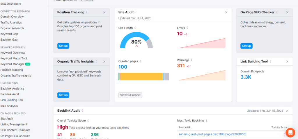The height and width of the screenshot is (139, 298).
Task: Open the 311 warnings count
Action: (181, 66)
